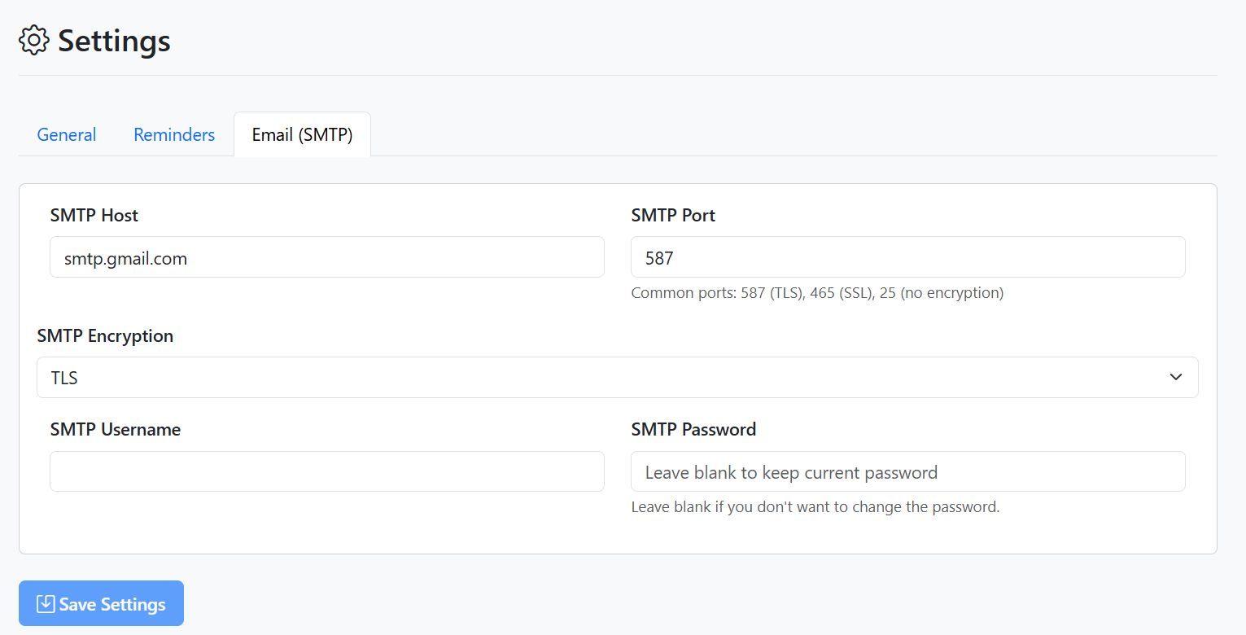Click the SMTP Username label
The height and width of the screenshot is (635, 1246).
pyautogui.click(x=116, y=430)
